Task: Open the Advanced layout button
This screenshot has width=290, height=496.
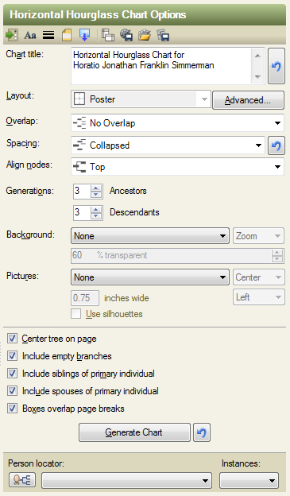Action: 248,100
